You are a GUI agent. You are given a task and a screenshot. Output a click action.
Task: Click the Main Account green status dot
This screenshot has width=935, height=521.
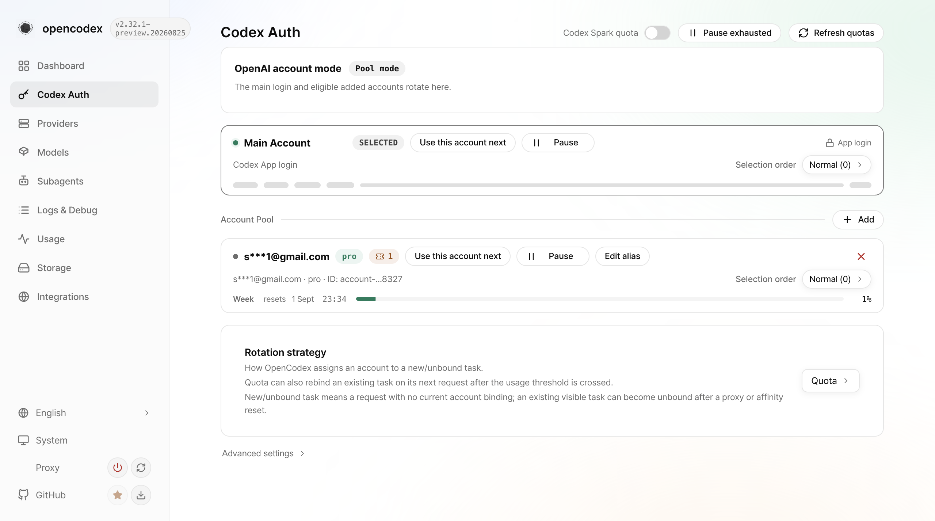click(x=236, y=143)
